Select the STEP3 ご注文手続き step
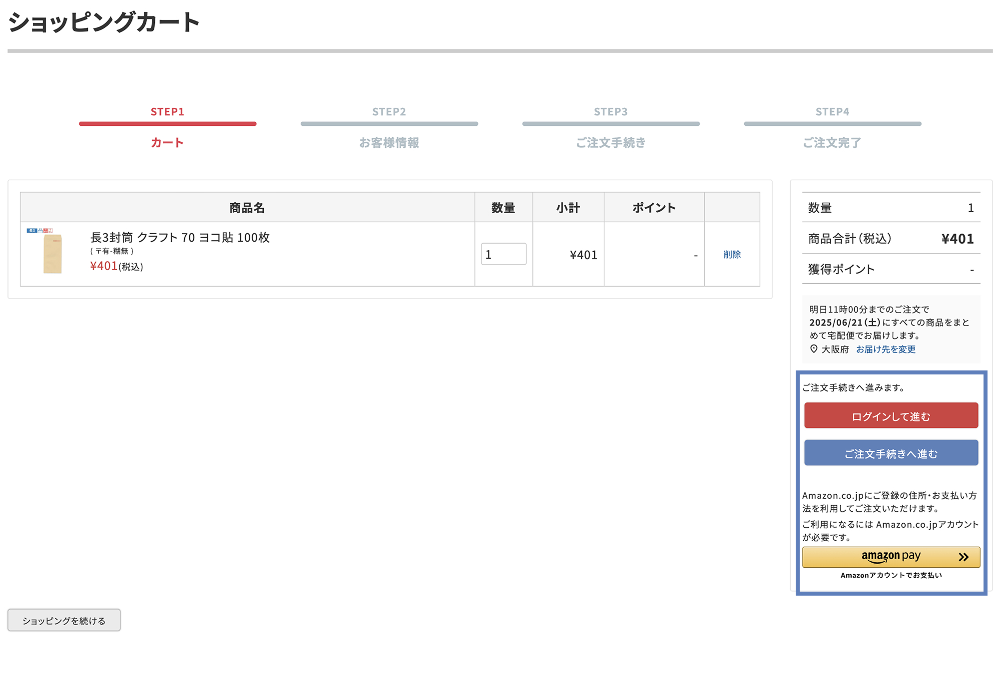Viewport: 999px width, 679px height. coord(610,142)
